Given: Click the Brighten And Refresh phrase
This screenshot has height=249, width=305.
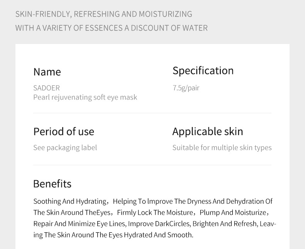Looking at the screenshot, I should click(225, 224).
